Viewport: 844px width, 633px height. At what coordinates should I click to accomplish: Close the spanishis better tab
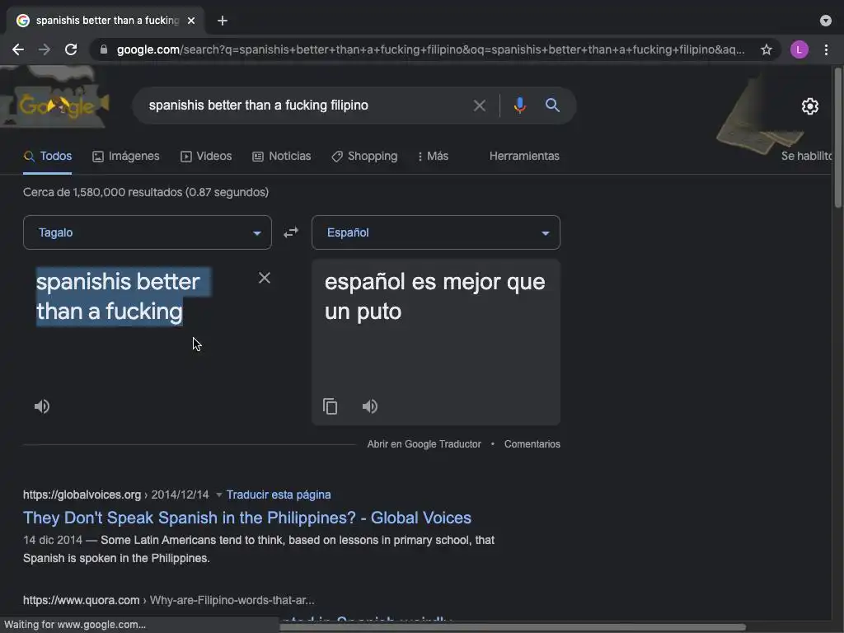(x=191, y=21)
